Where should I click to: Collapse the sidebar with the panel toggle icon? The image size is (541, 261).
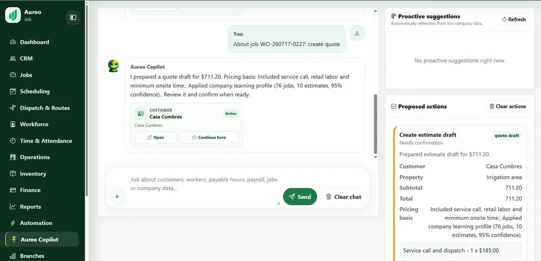(x=73, y=17)
